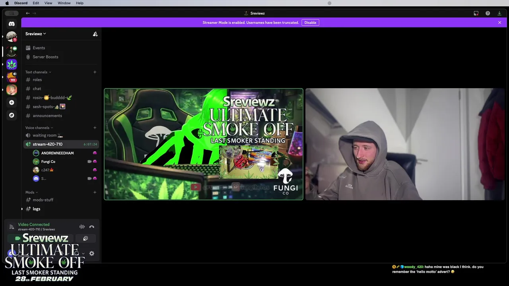Click Add a Server plus icon
509x286 pixels.
(x=12, y=102)
